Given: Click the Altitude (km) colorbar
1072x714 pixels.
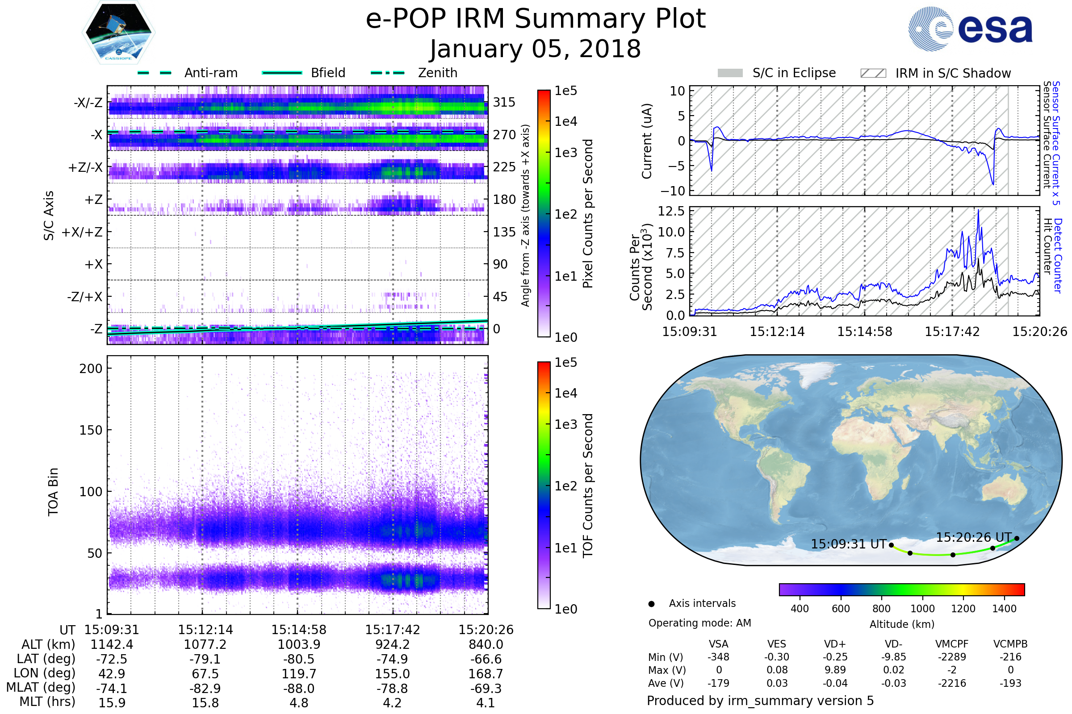Looking at the screenshot, I should pos(901,589).
